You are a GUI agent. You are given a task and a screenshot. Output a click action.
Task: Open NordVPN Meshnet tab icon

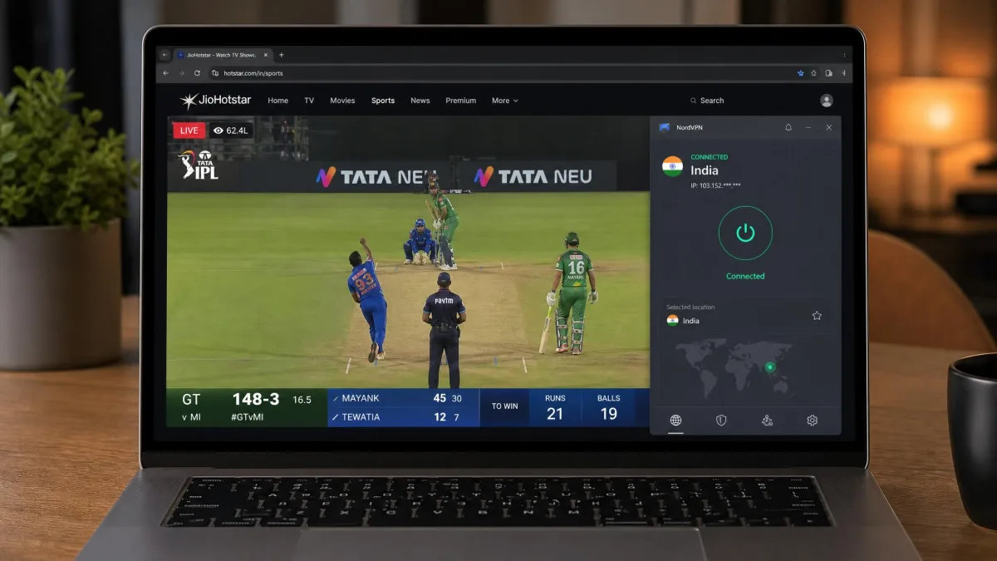point(767,421)
